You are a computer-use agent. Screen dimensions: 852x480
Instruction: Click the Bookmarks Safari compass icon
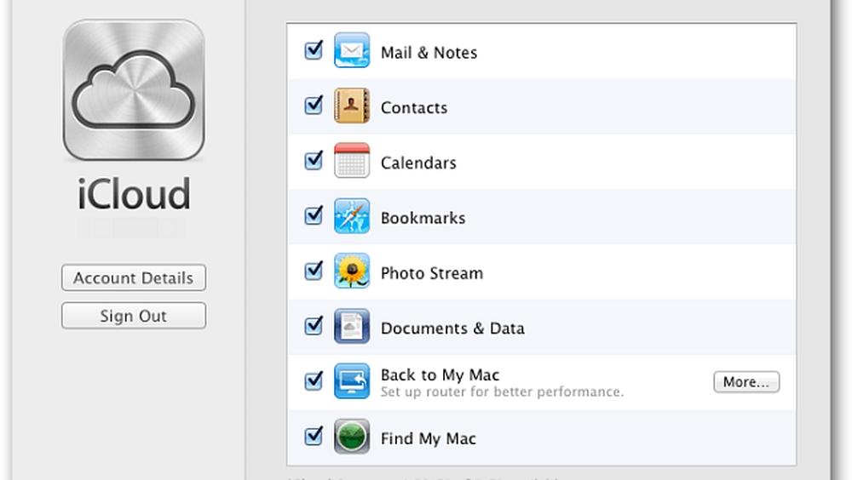pyautogui.click(x=351, y=216)
